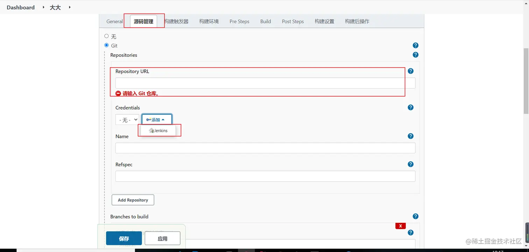Open help for Branches to build
The image size is (529, 252).
(415, 216)
